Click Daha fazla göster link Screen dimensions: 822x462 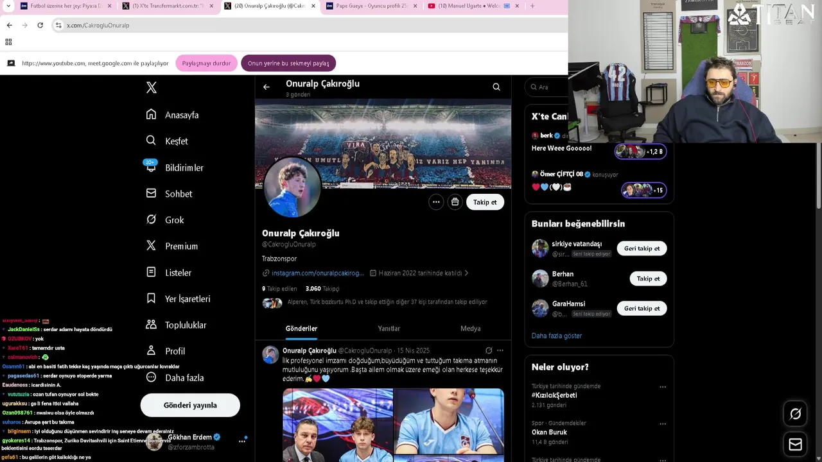[x=557, y=336]
